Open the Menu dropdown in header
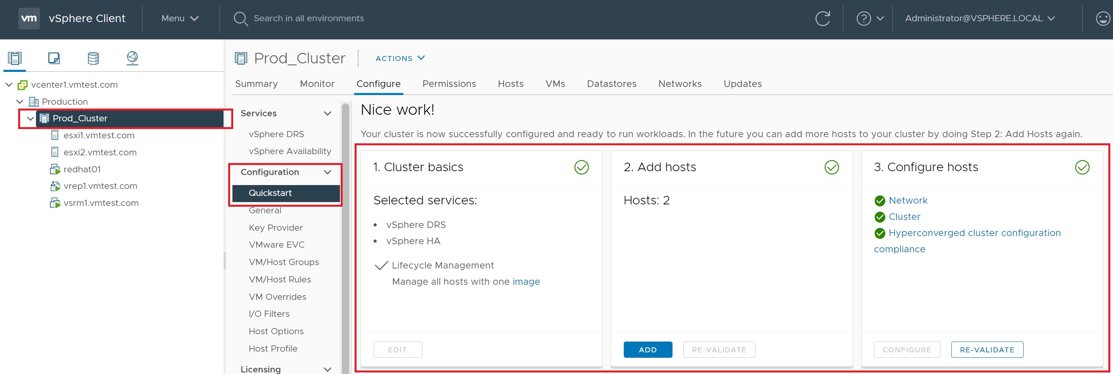 click(x=179, y=19)
